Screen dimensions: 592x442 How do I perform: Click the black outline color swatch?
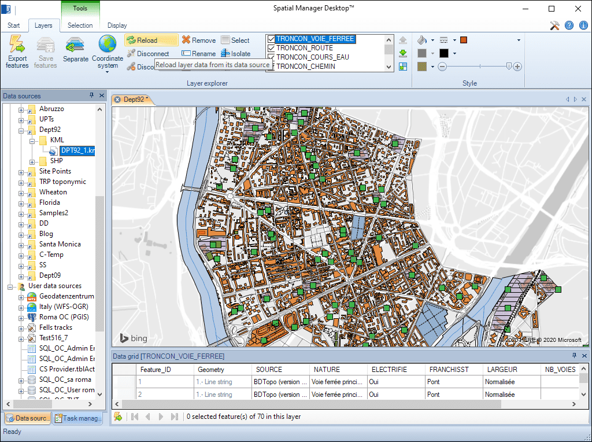pos(444,53)
